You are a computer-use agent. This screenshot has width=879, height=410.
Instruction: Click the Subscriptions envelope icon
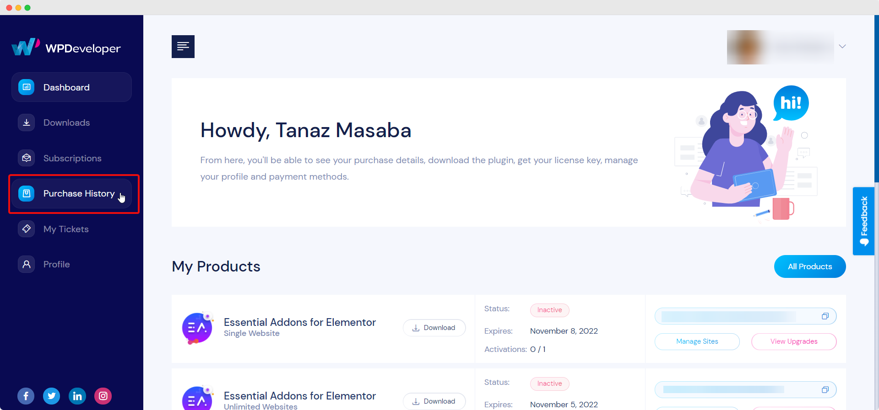click(27, 158)
